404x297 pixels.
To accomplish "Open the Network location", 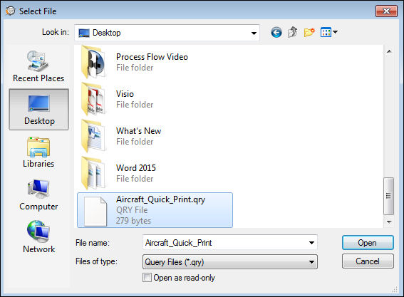I will pyautogui.click(x=38, y=237).
